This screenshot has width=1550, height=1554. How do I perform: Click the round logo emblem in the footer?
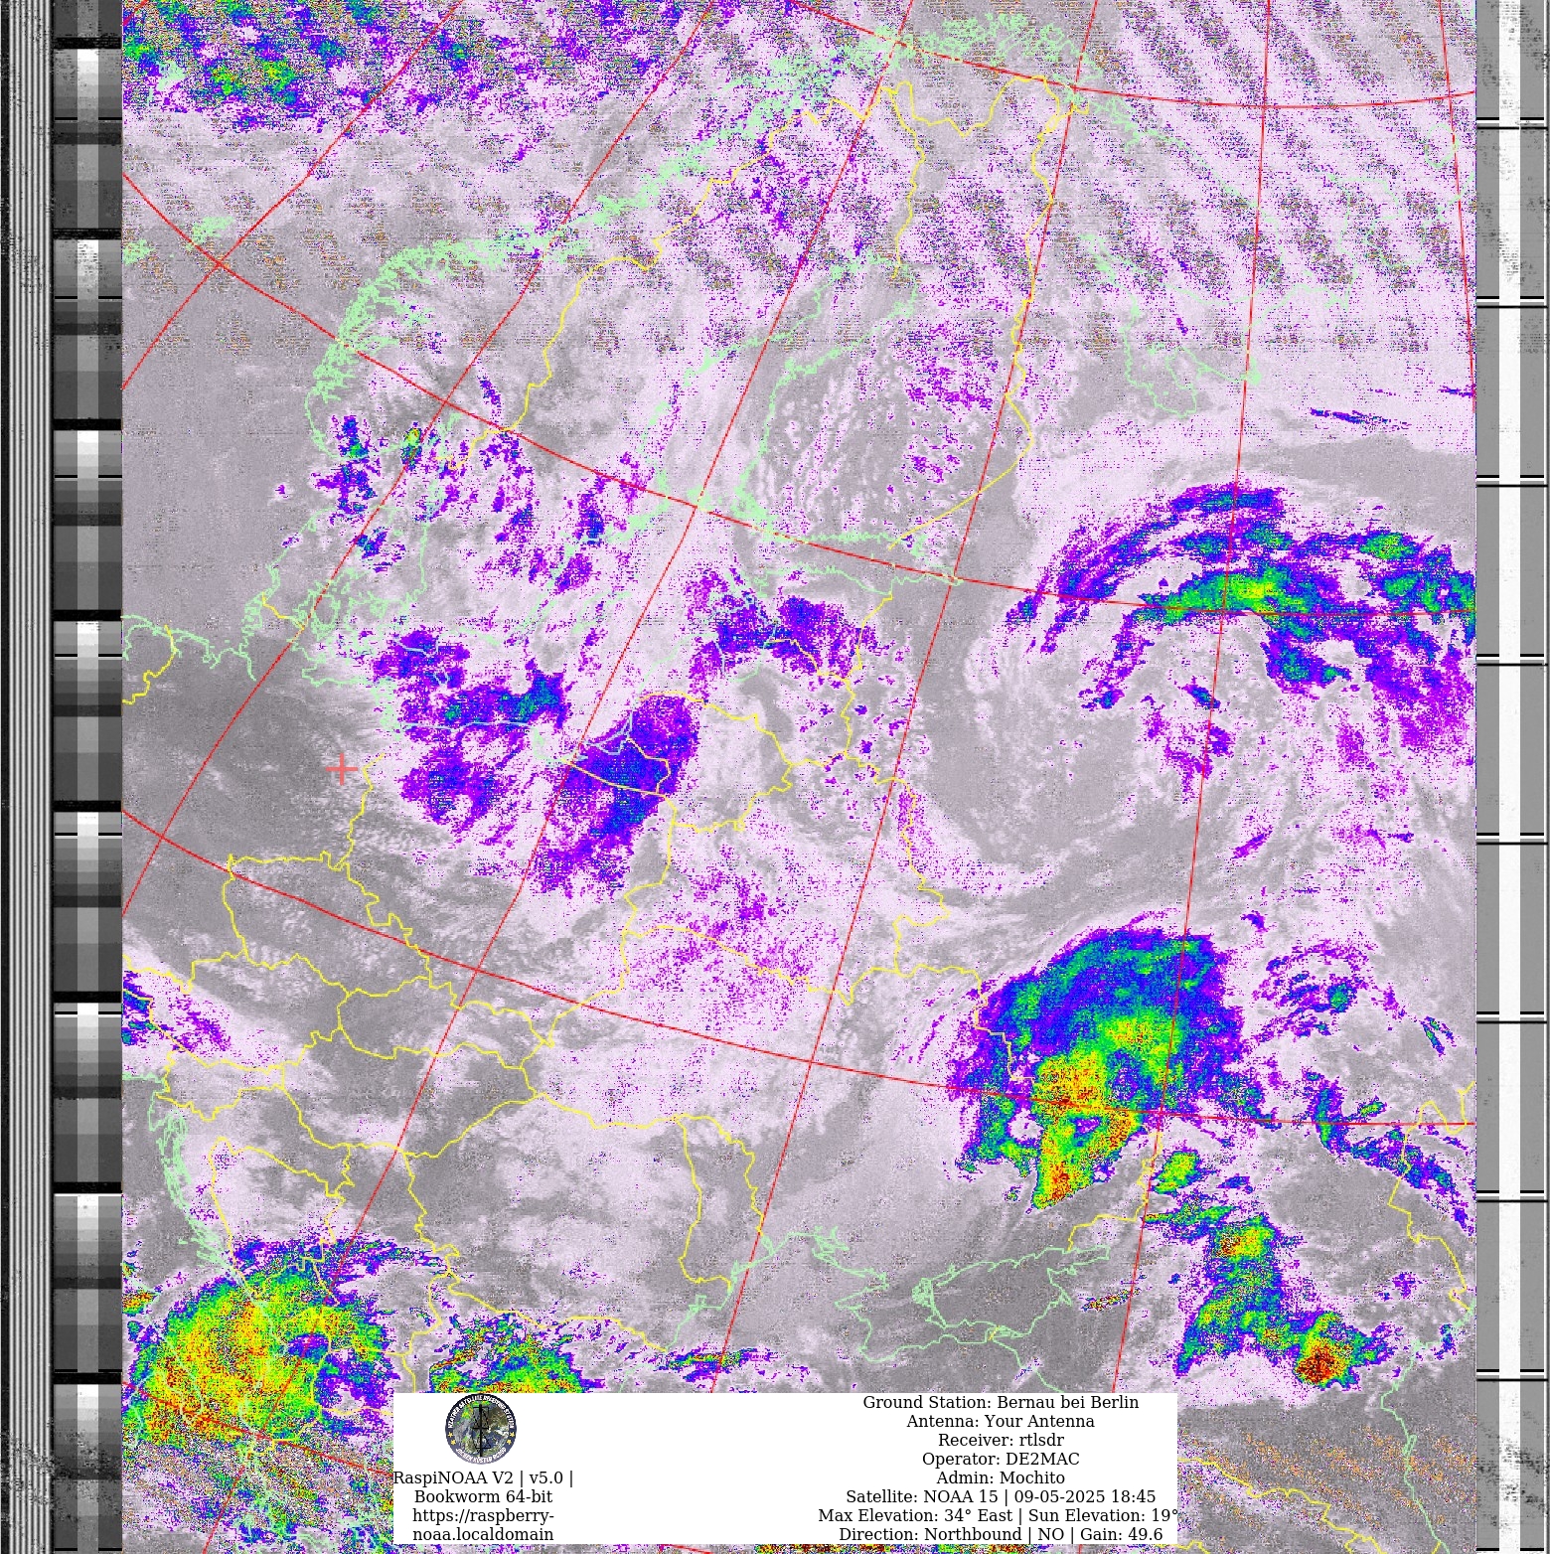[x=481, y=1429]
